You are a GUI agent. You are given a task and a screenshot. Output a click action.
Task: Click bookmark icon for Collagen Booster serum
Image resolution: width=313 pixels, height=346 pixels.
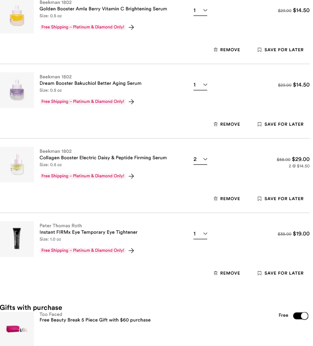[259, 199]
